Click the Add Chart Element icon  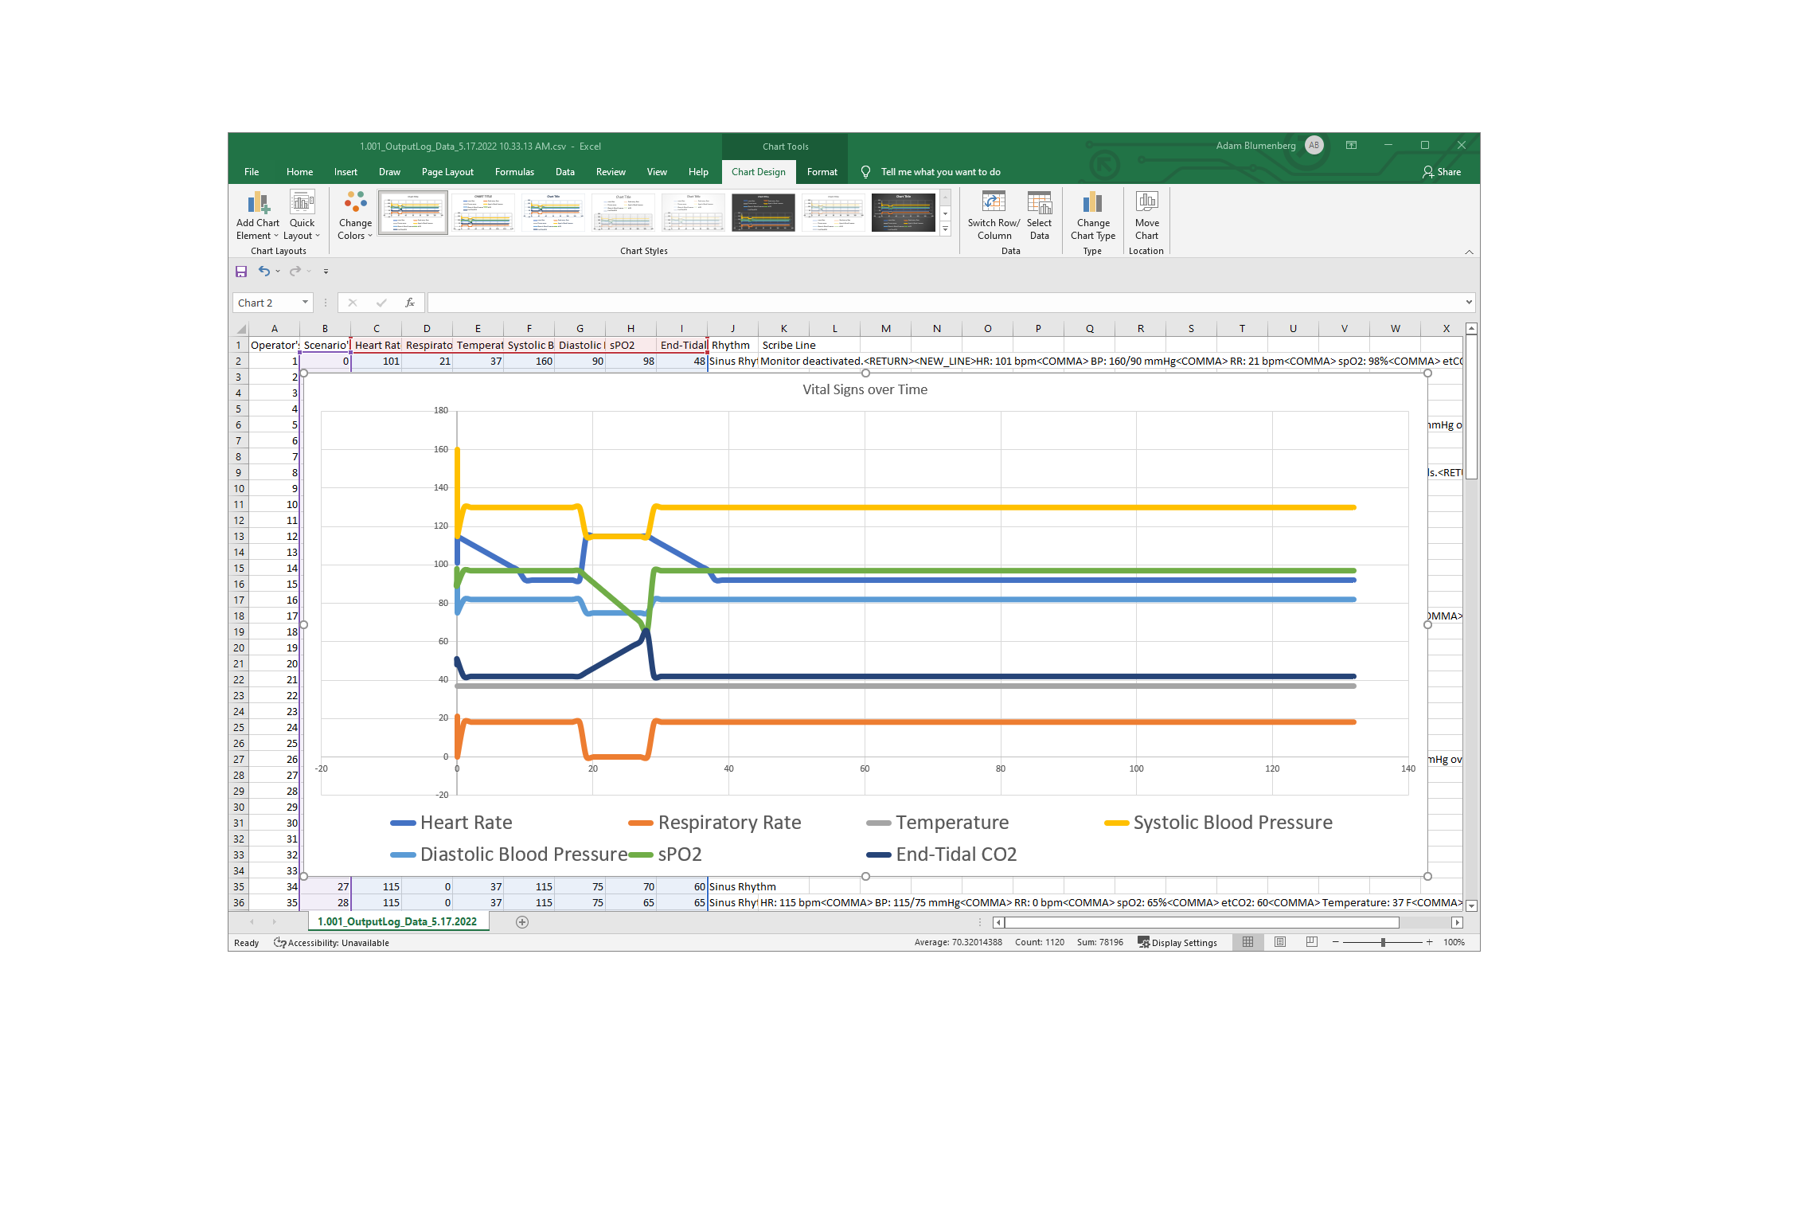pos(258,204)
